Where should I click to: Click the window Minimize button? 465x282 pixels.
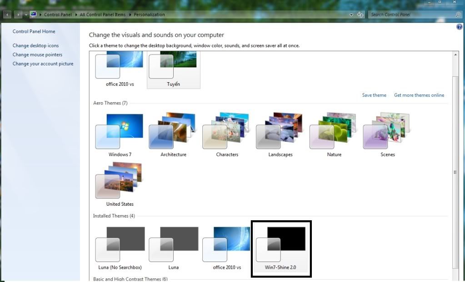point(429,2)
